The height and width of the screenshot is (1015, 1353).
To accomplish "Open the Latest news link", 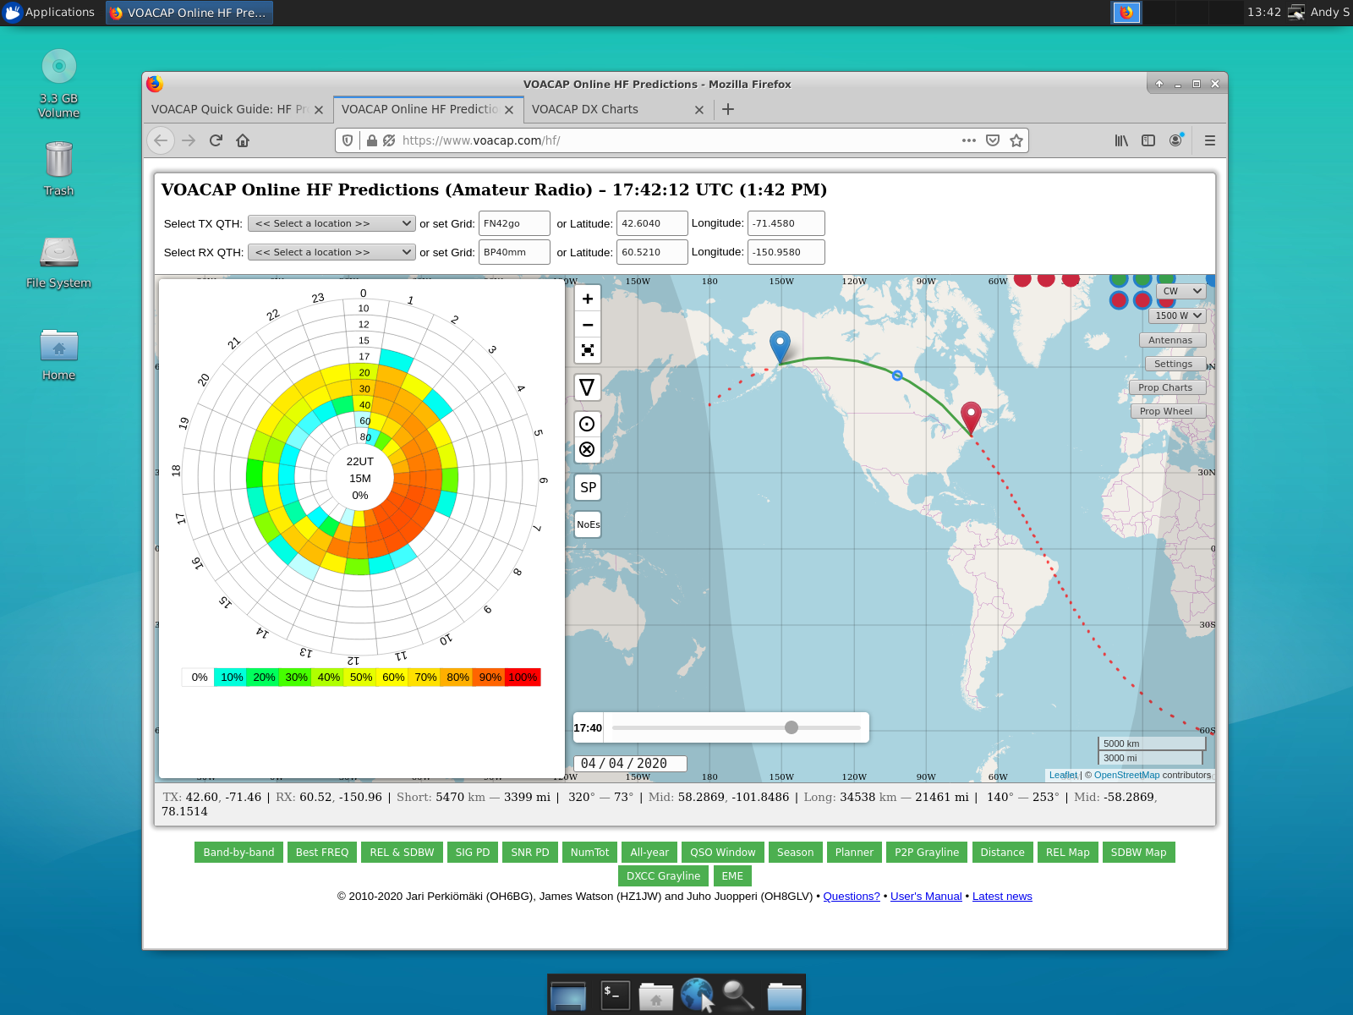I will [1002, 896].
